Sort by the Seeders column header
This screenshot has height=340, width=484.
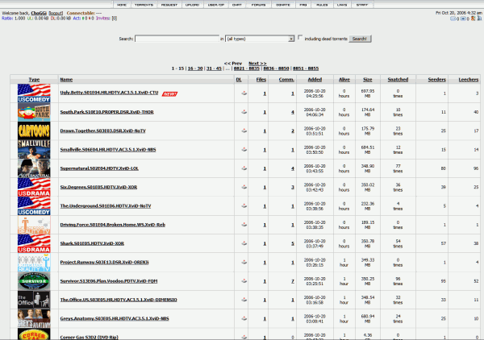436,80
